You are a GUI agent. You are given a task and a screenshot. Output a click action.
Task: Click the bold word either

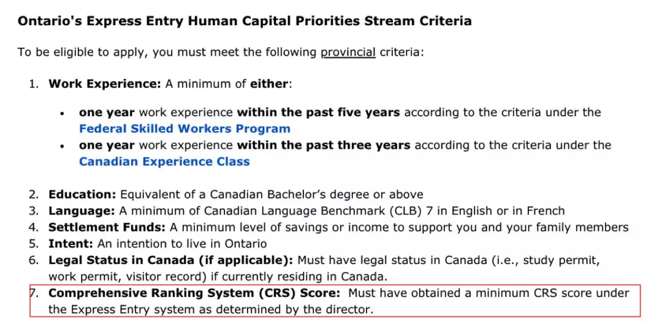[x=269, y=84]
